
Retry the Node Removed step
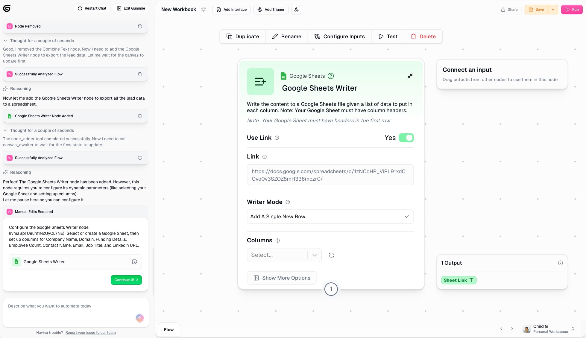pos(140,26)
